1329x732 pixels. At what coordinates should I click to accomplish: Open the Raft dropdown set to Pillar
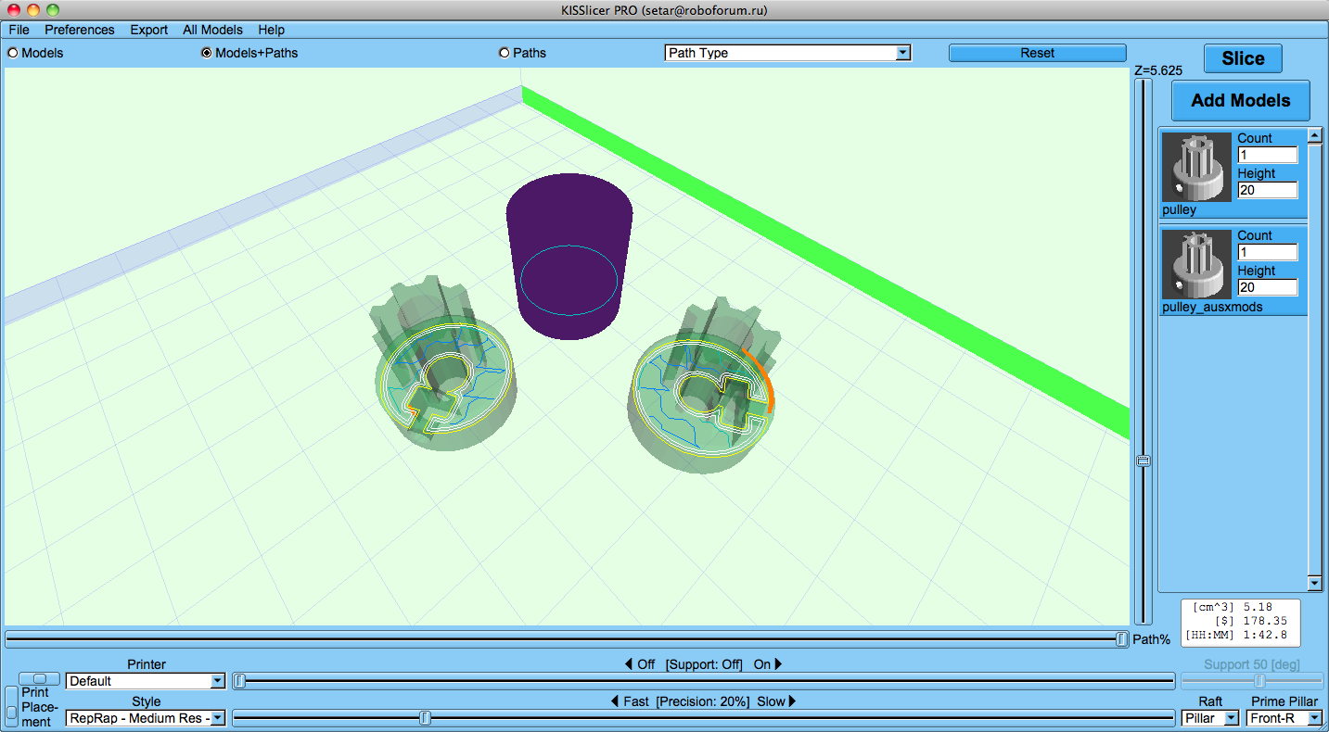click(x=1210, y=718)
